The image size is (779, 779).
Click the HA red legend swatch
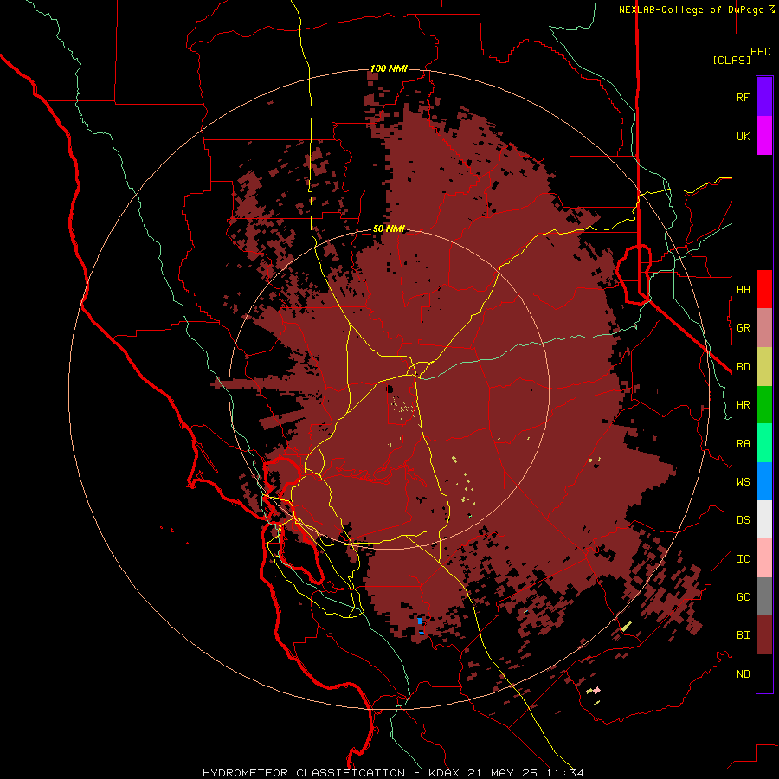point(764,289)
